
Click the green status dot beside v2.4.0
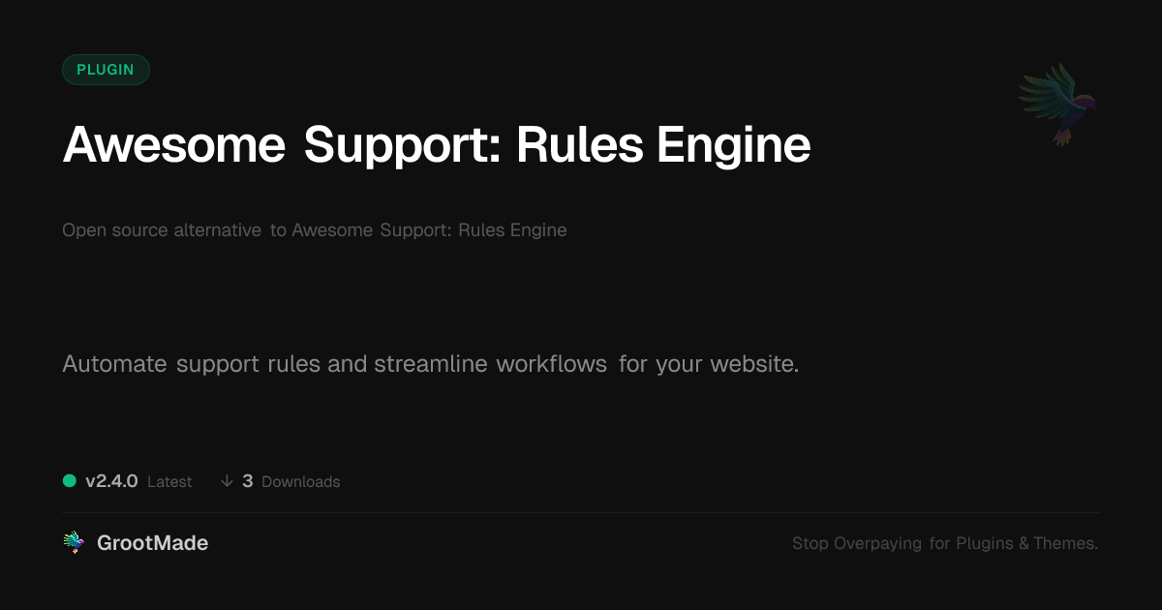pos(70,480)
